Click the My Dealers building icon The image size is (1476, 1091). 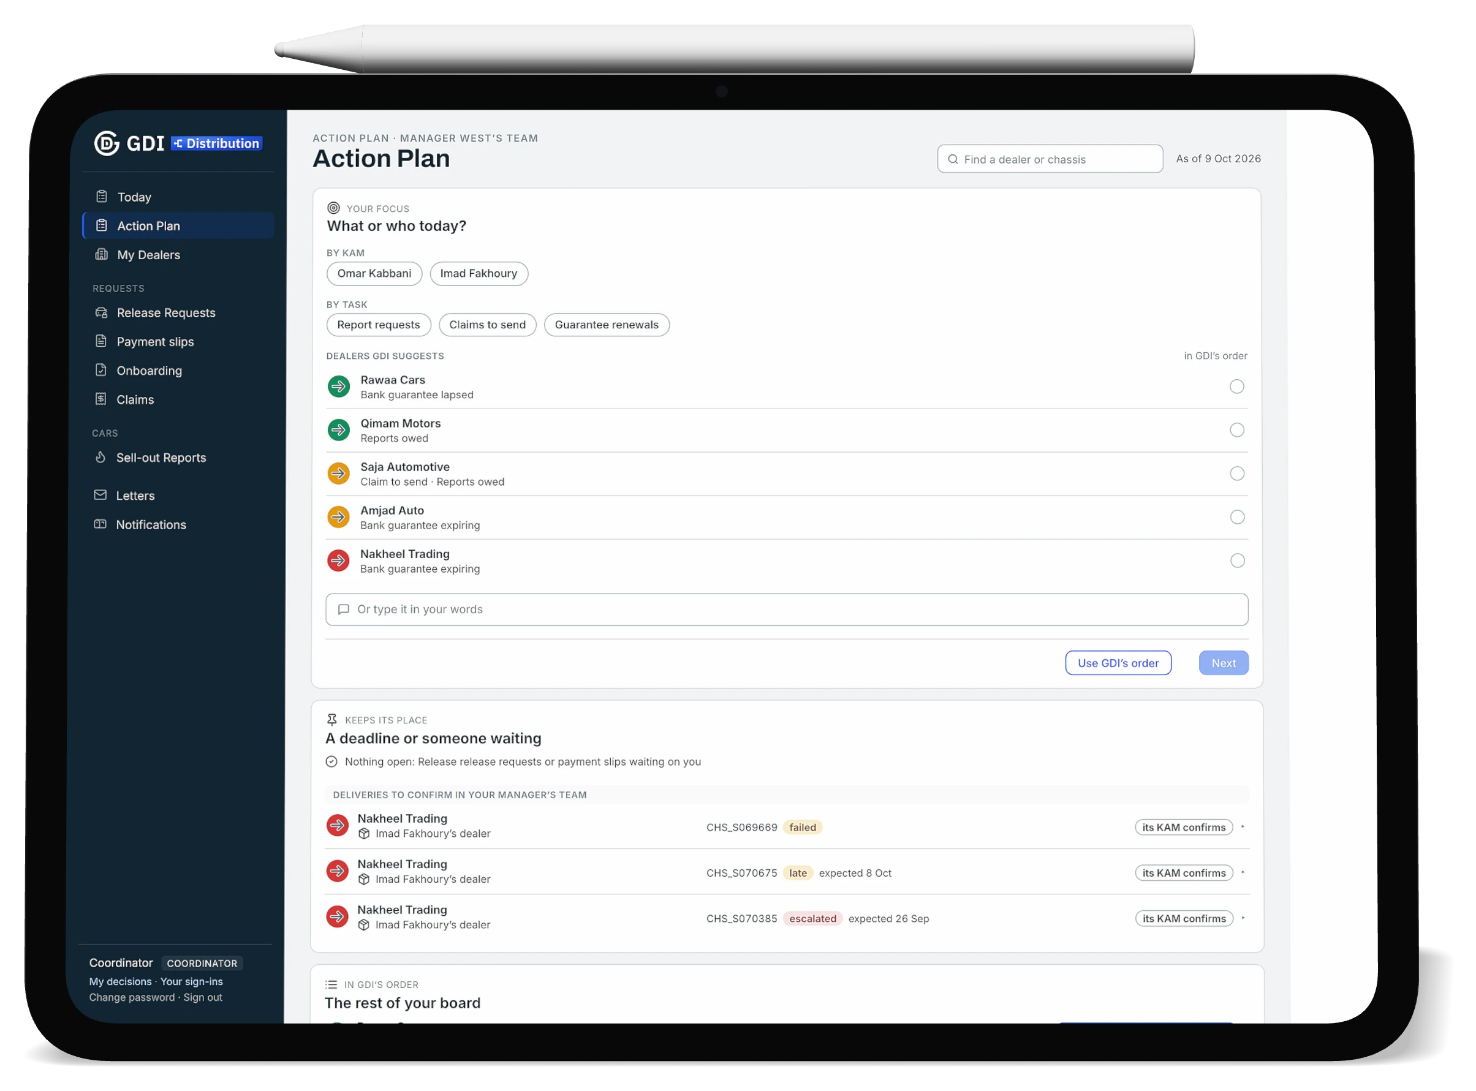102,255
